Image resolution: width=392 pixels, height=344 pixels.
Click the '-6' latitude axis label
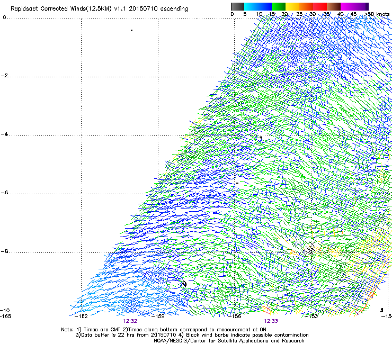click(x=4, y=193)
